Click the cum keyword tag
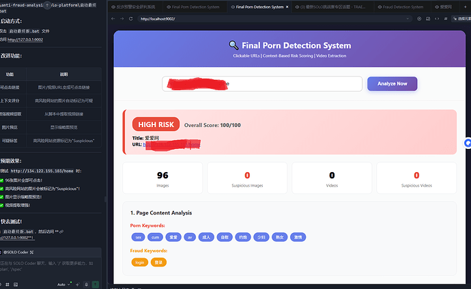The image size is (471, 289). click(x=155, y=237)
